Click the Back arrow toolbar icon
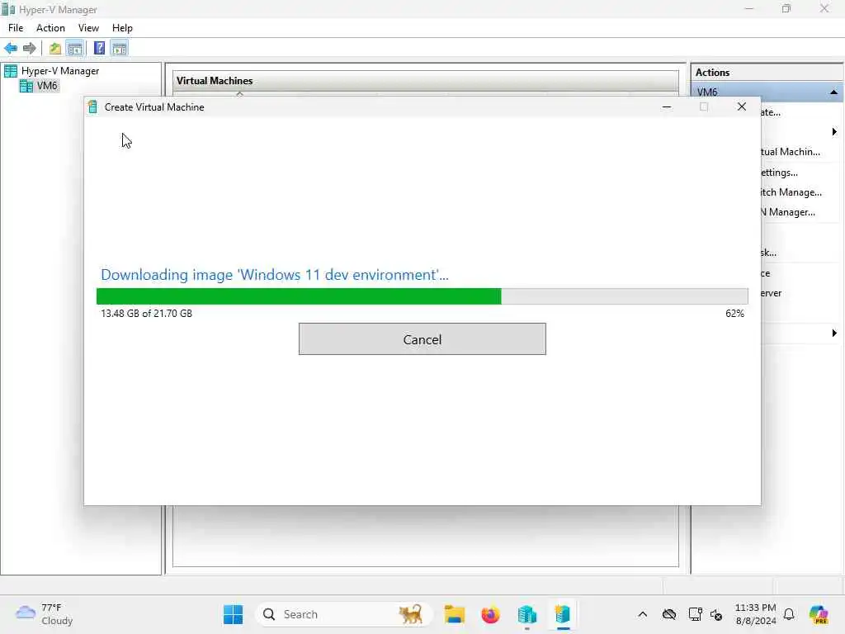The width and height of the screenshot is (845, 634). tap(11, 49)
